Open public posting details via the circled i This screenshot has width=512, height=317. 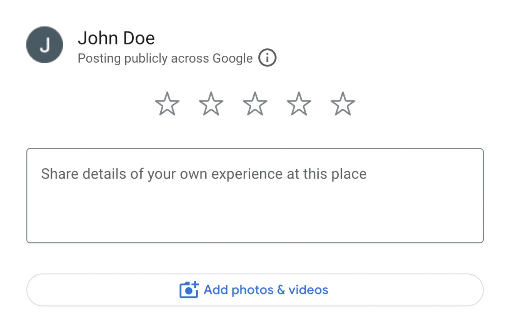267,58
